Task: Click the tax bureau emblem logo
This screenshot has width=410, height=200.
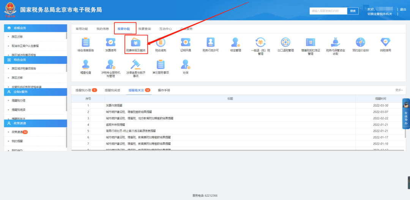Action: pos(10,10)
